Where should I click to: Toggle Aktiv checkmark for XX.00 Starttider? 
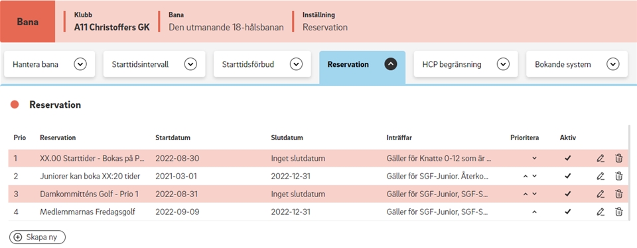click(x=568, y=159)
